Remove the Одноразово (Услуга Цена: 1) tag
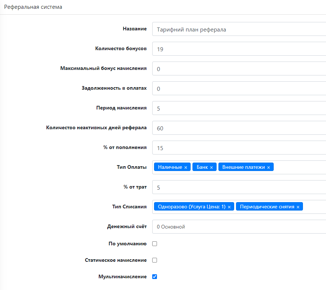The height and width of the screenshot is (290, 326). (x=229, y=207)
